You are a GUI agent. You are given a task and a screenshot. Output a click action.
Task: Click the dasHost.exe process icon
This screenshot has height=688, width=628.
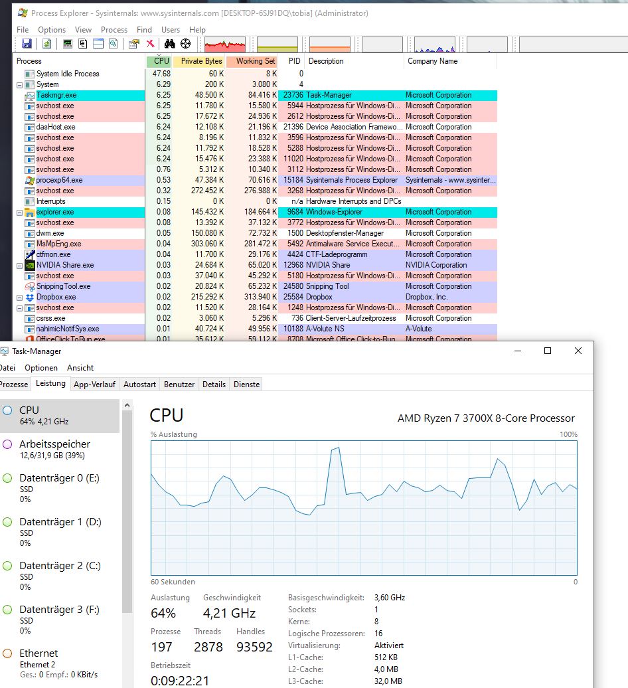point(30,128)
